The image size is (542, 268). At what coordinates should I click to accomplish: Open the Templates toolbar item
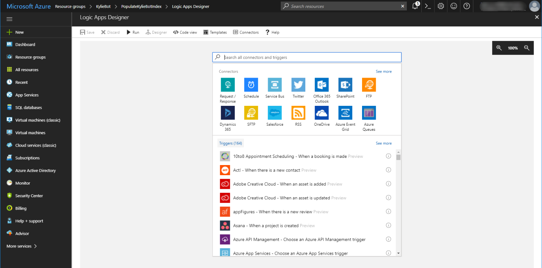tap(215, 32)
